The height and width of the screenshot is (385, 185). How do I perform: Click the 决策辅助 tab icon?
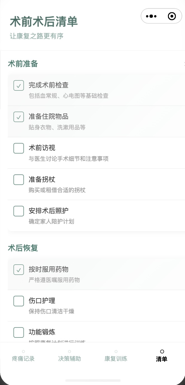[69, 351]
